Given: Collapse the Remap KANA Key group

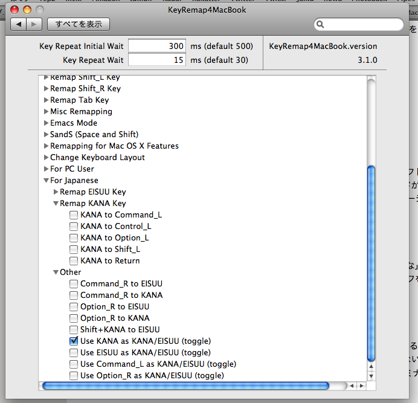Looking at the screenshot, I should coord(56,204).
